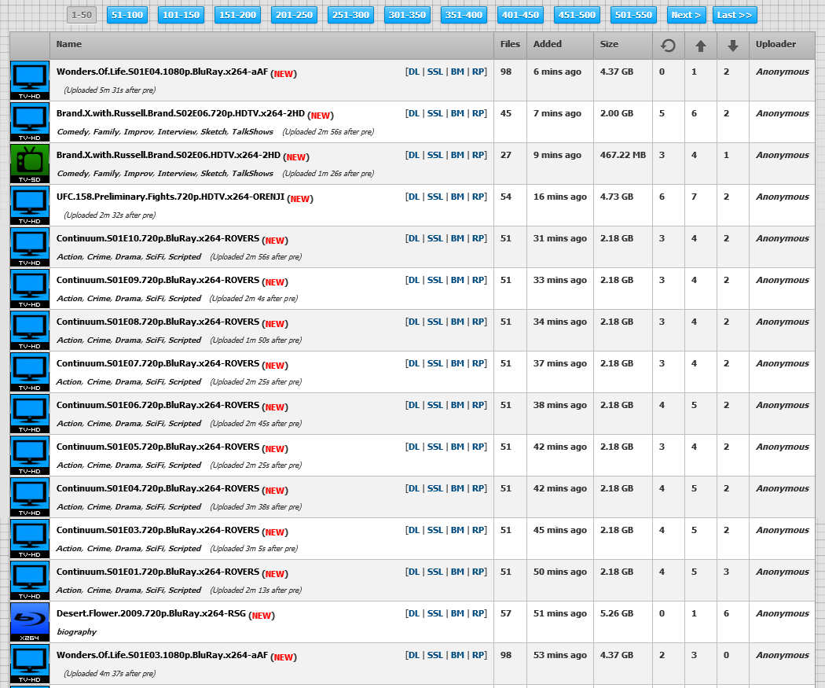Go to page 101-150

pyautogui.click(x=181, y=15)
